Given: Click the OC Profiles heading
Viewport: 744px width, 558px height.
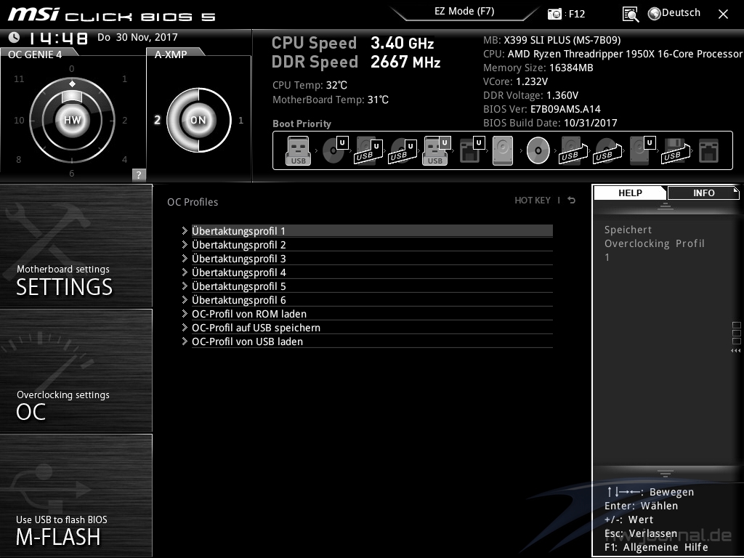Looking at the screenshot, I should (193, 202).
